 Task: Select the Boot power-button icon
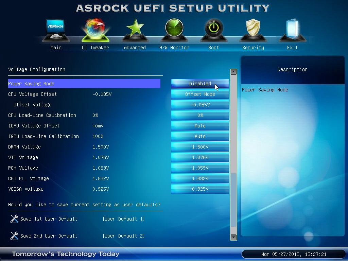(214, 30)
